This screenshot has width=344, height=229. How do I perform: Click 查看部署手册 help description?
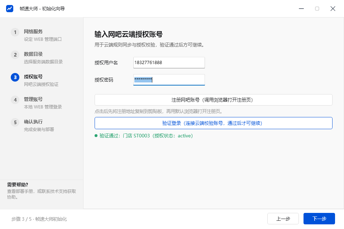coord(42,194)
